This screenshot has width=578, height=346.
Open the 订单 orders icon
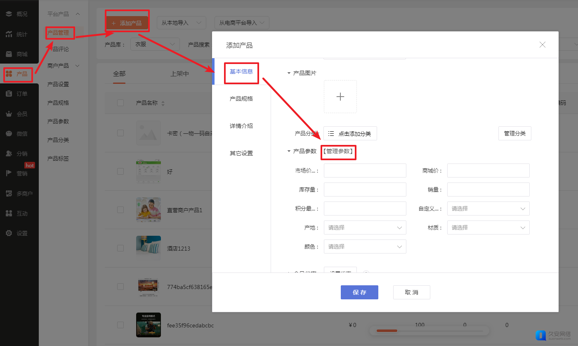click(9, 94)
